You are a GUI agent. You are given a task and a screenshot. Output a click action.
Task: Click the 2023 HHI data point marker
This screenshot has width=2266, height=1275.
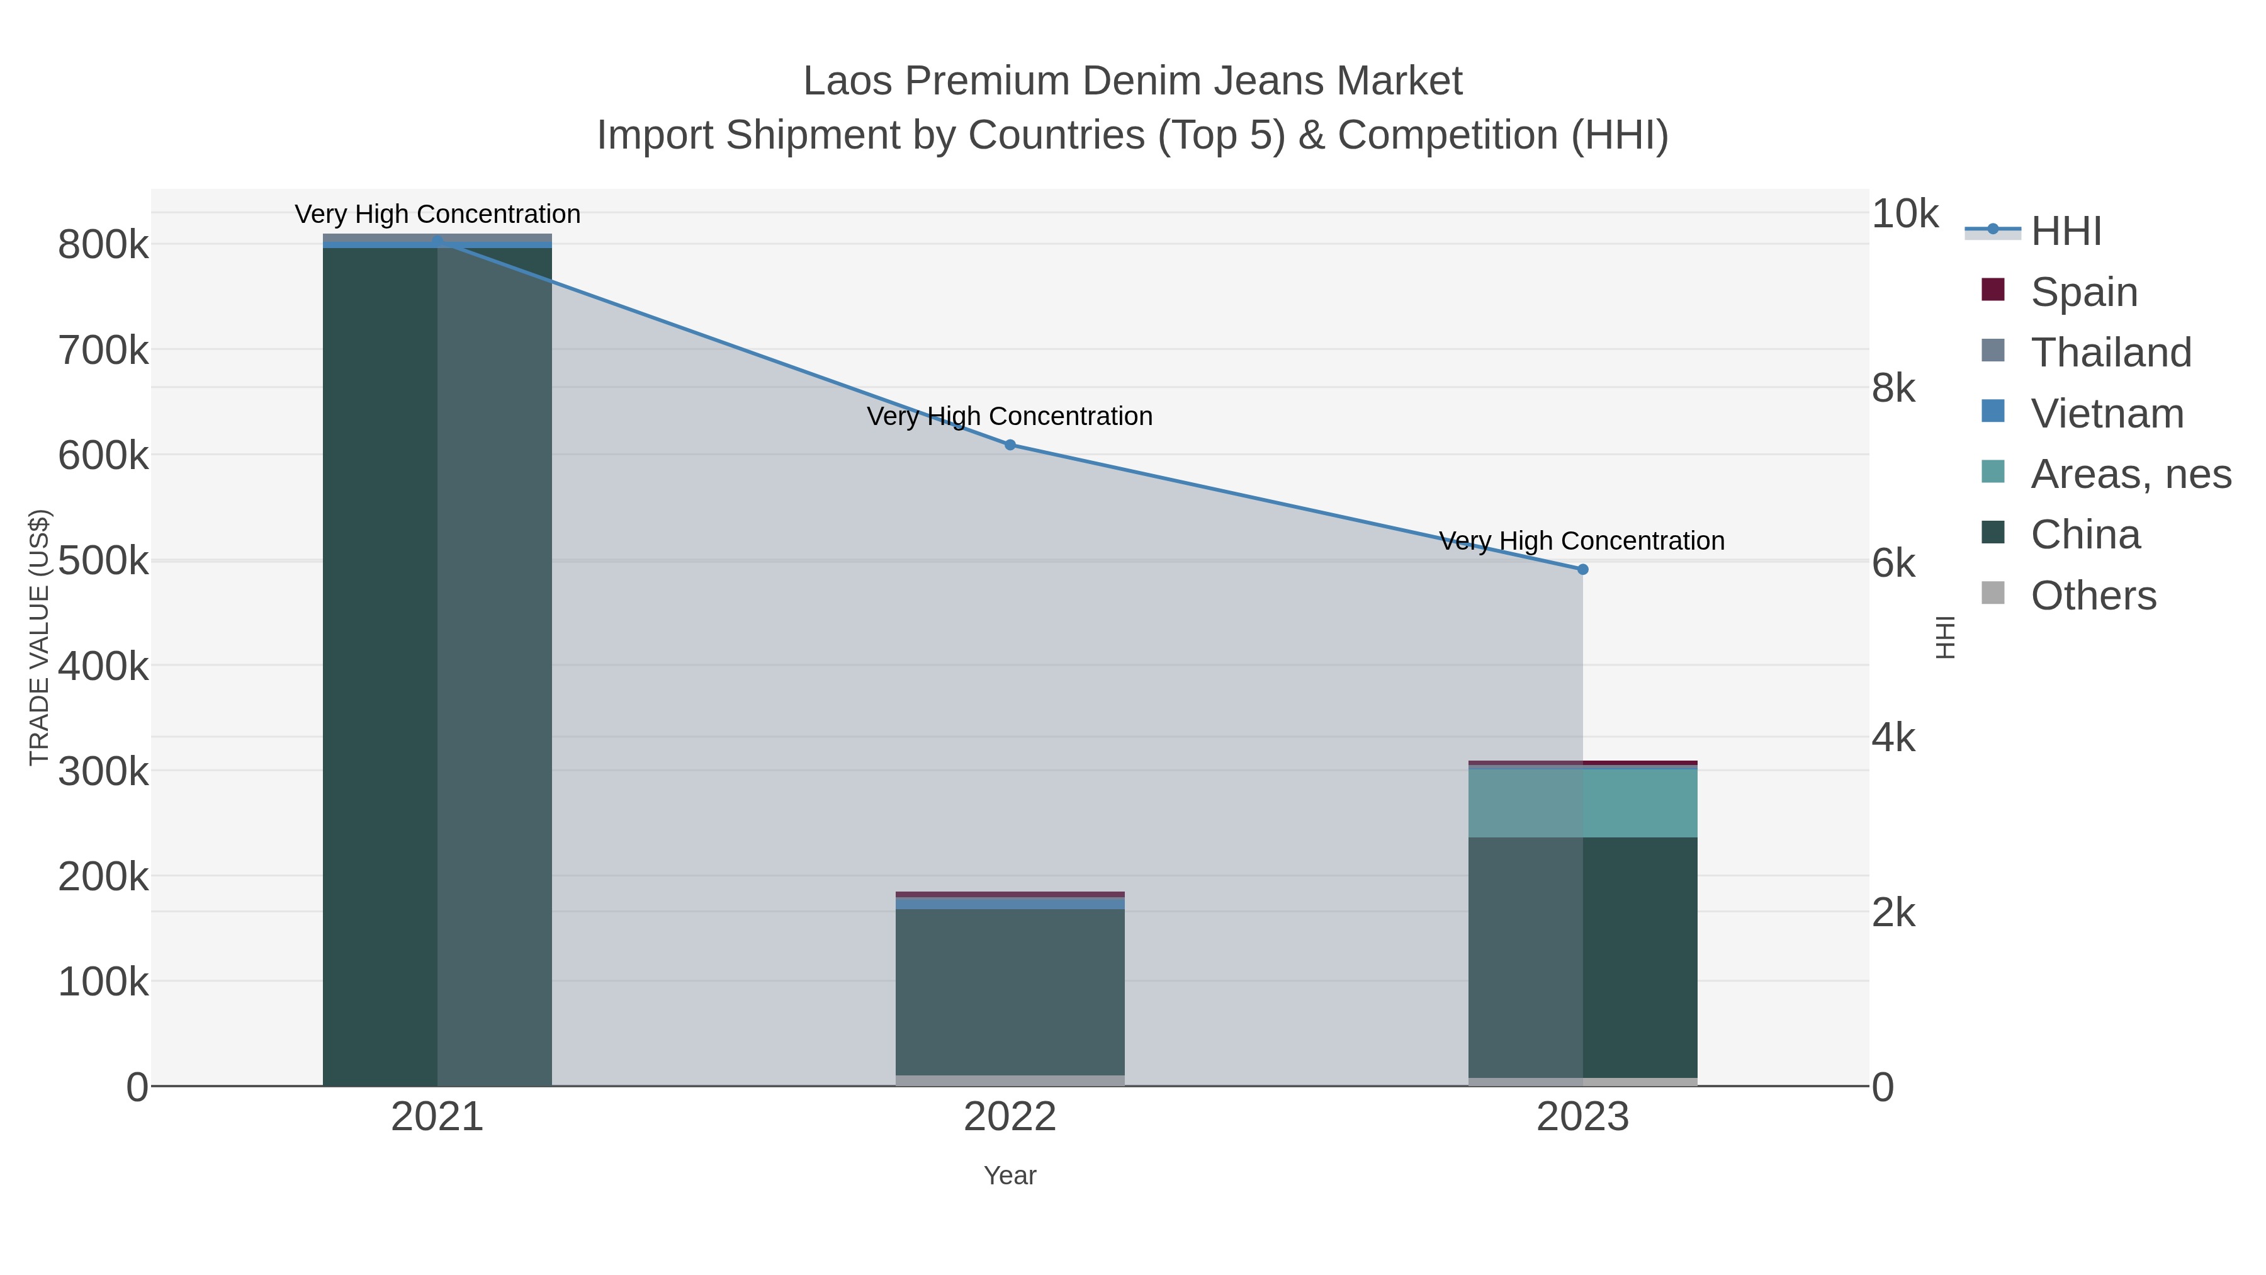[x=1582, y=569]
